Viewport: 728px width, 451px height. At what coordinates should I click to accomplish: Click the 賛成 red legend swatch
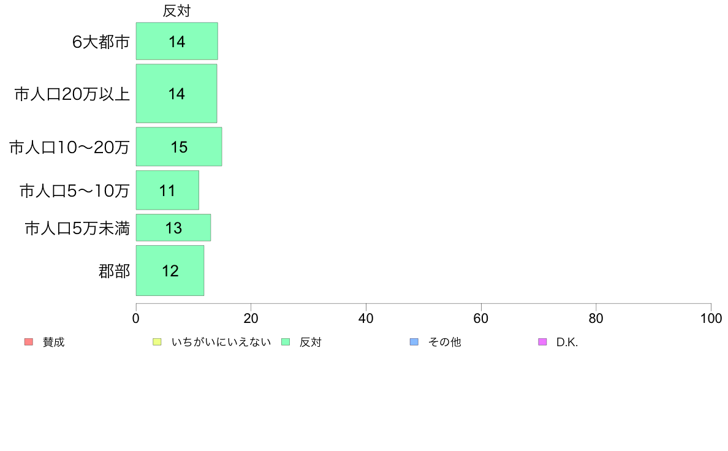29,342
